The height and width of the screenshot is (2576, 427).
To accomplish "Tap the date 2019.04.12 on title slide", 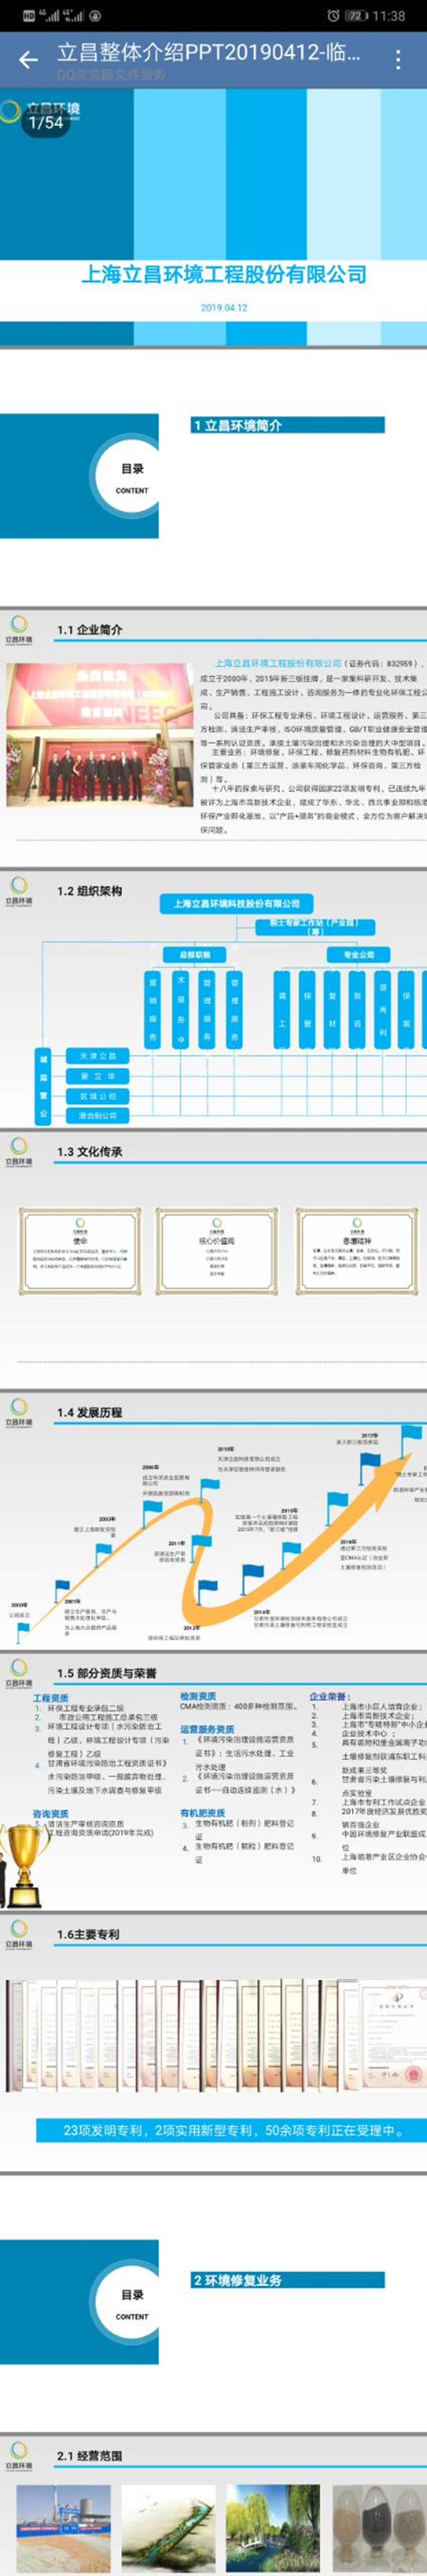I will point(224,308).
